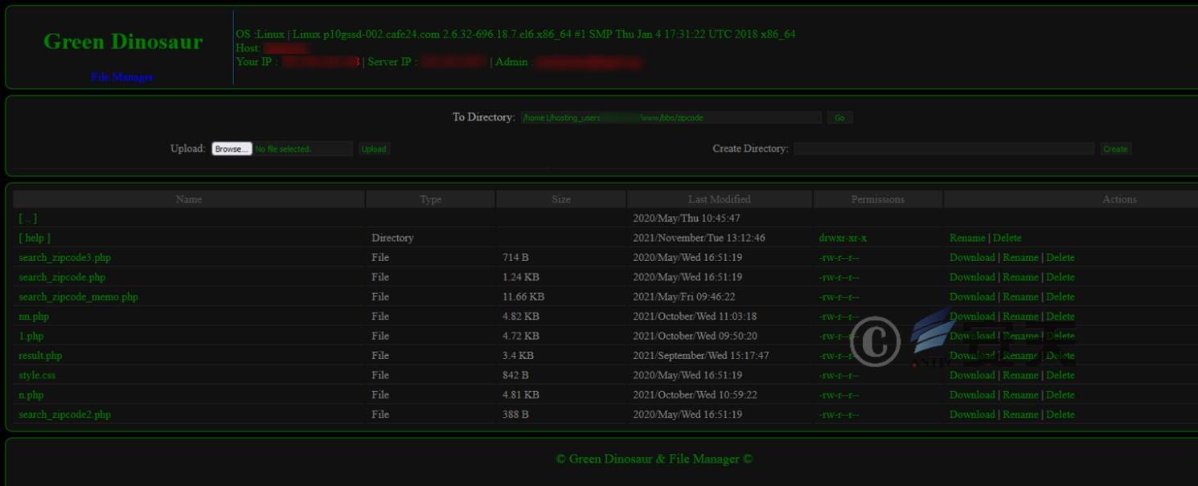Image resolution: width=1198 pixels, height=486 pixels.
Task: Download n.php
Action: (x=972, y=395)
